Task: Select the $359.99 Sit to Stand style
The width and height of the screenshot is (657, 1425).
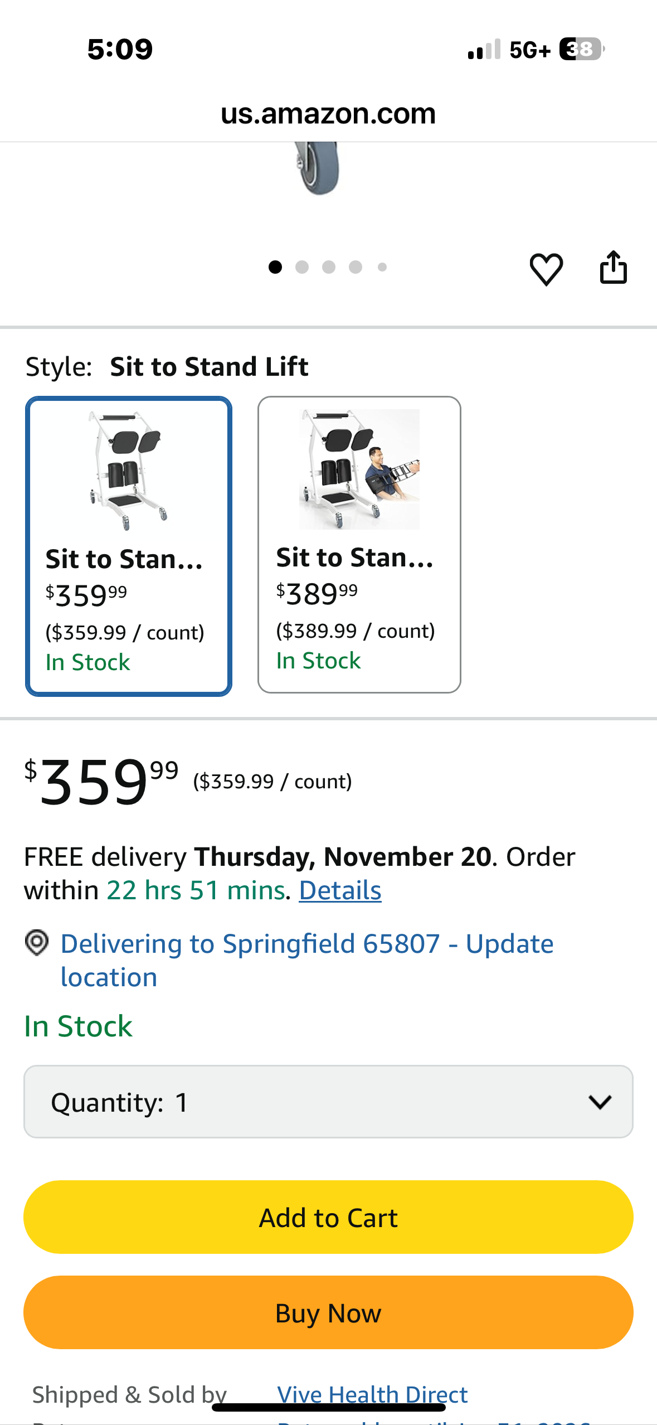Action: pos(129,546)
